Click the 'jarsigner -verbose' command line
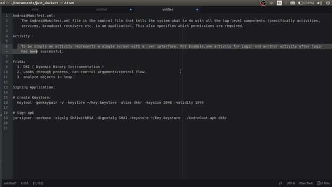 coord(120,118)
